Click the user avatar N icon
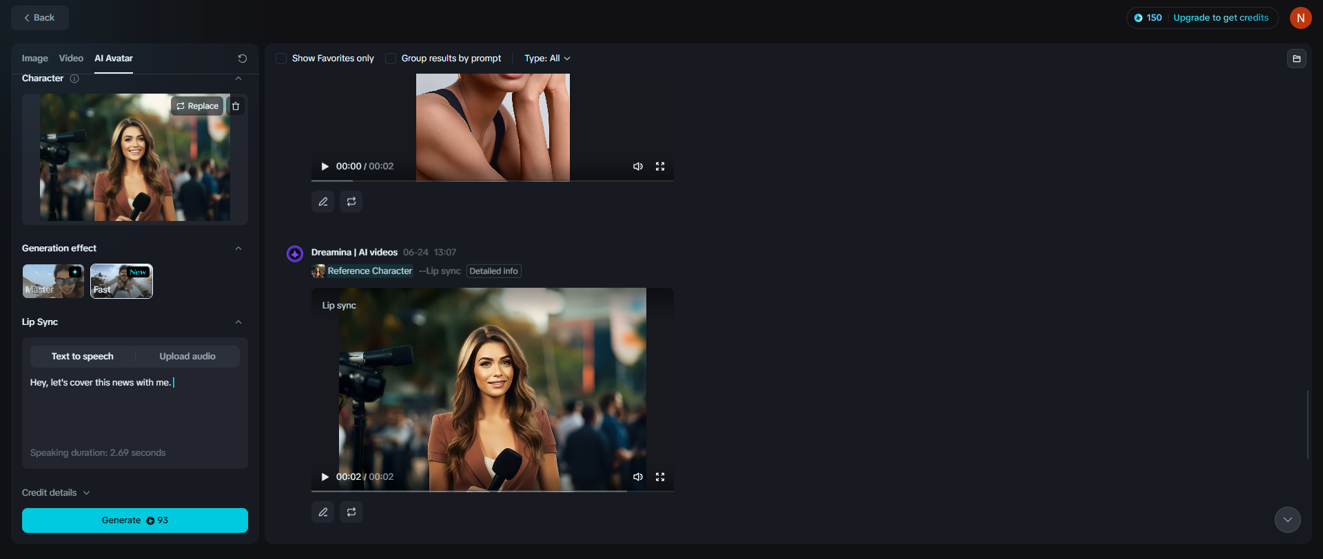This screenshot has width=1323, height=559. pos(1301,18)
